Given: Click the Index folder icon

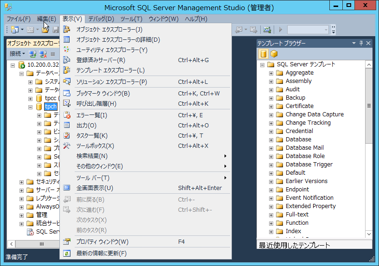Looking at the screenshot, I should 279,231.
